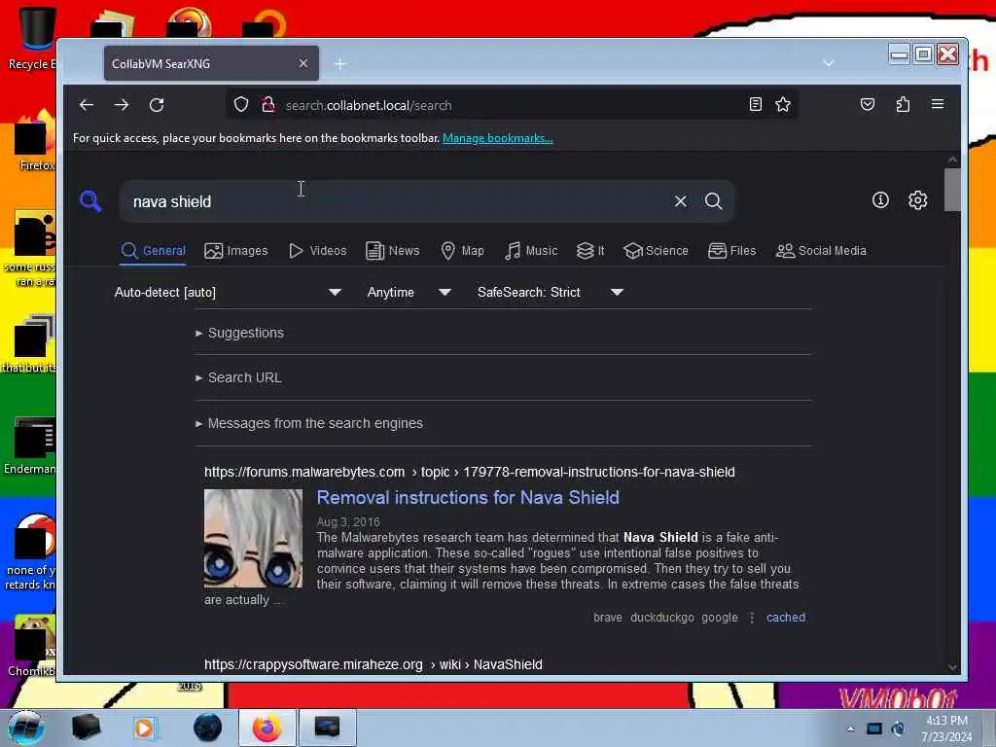Open SearXNG preferences gear icon
This screenshot has width=996, height=747.
coord(918,200)
